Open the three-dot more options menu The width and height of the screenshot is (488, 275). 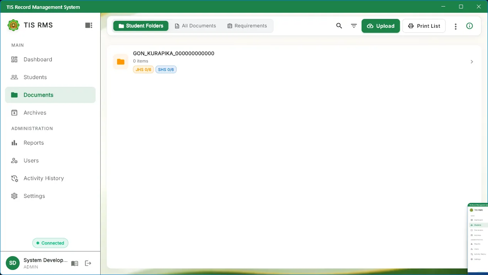(x=456, y=26)
